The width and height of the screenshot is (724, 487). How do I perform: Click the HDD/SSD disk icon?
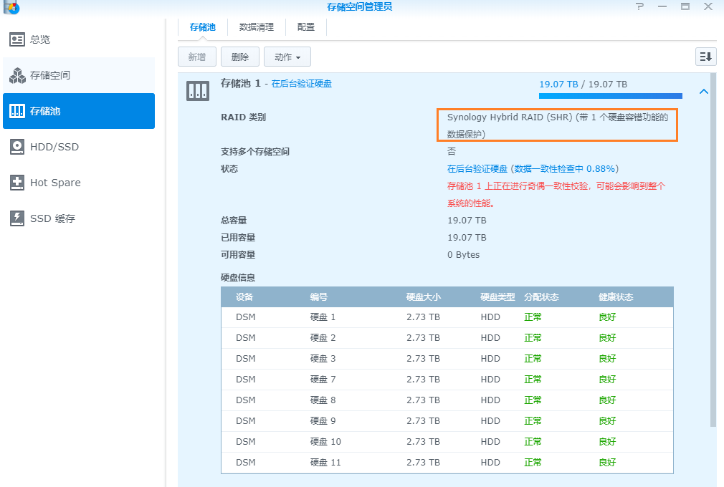(17, 147)
